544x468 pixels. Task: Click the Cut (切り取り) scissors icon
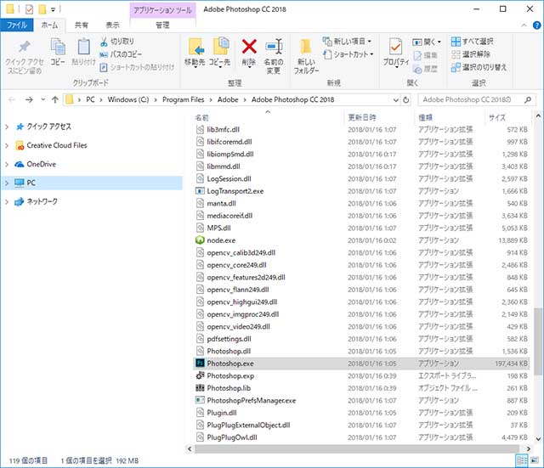click(104, 42)
